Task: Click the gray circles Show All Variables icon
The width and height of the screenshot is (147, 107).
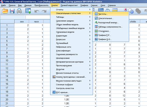Action: point(138,11)
